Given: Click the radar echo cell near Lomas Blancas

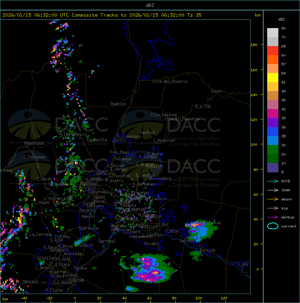Looking at the screenshot, I should pos(202,231).
